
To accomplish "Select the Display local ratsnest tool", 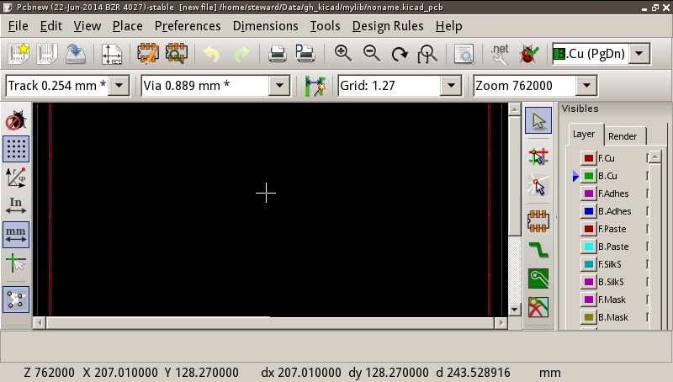I will tap(538, 185).
